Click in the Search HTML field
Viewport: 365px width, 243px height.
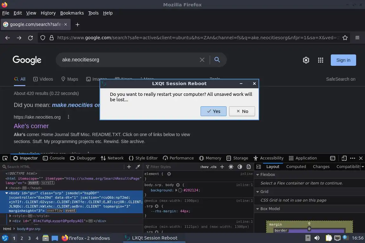coord(63,167)
